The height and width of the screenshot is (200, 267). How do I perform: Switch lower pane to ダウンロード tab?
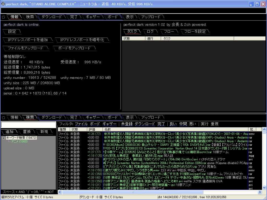point(52,117)
